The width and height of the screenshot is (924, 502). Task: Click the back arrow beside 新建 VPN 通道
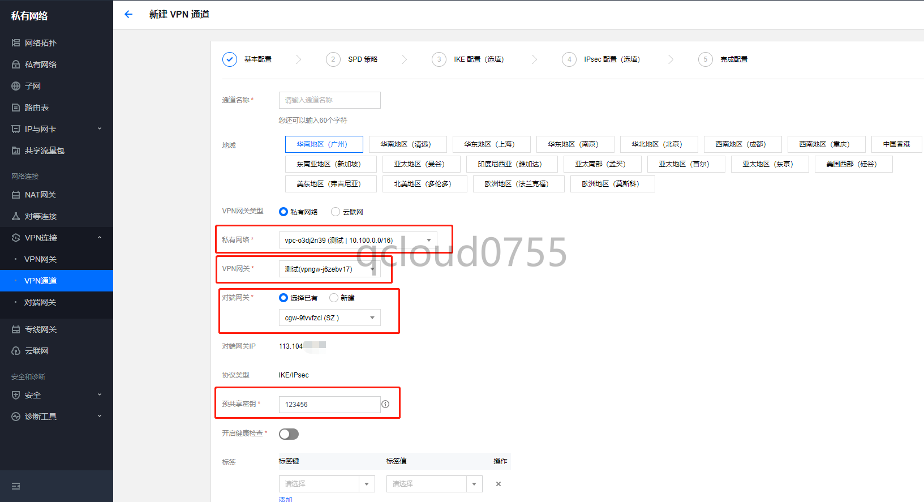[128, 14]
